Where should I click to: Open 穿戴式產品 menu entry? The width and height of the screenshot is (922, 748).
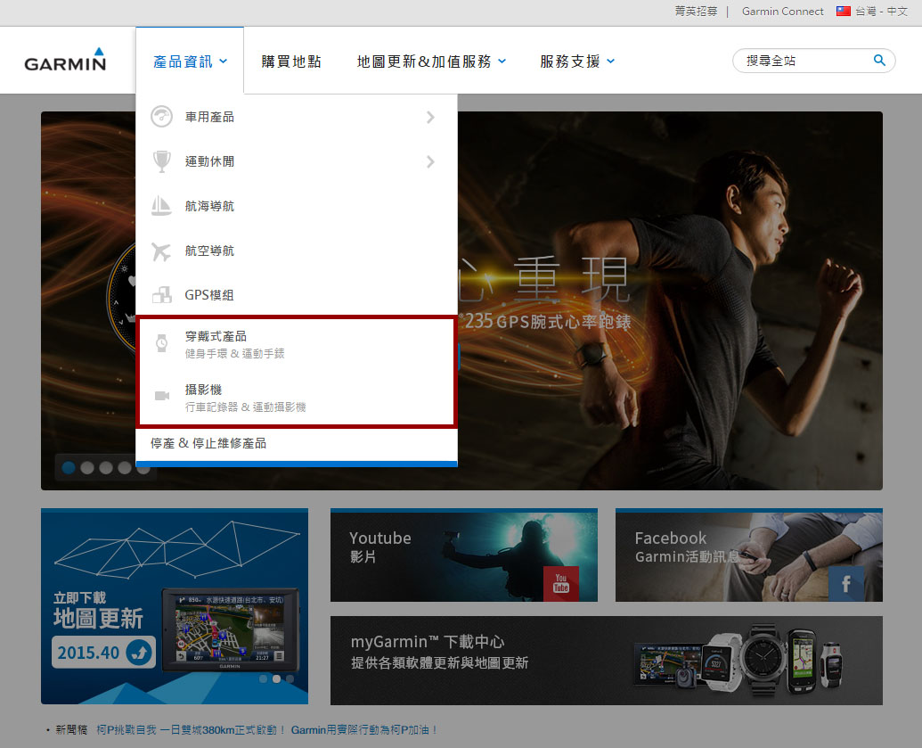(x=297, y=344)
